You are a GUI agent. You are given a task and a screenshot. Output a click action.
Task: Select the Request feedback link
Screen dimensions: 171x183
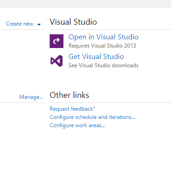click(71, 109)
